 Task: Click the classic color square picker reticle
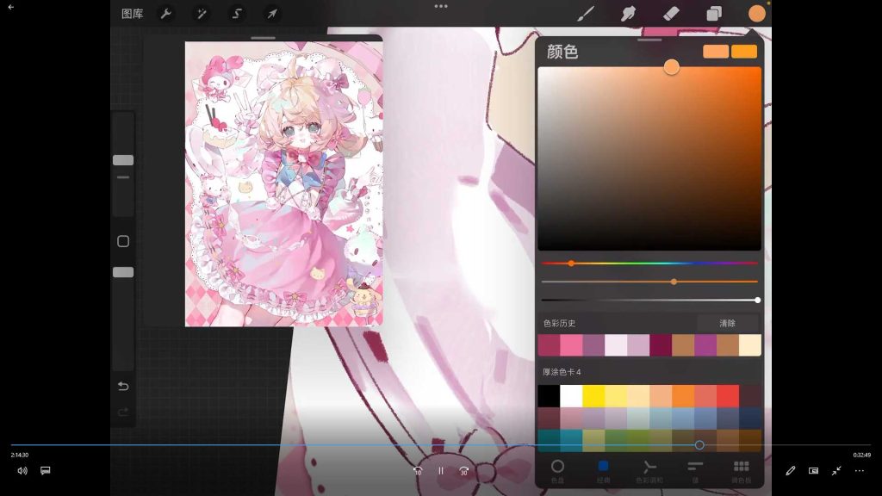[x=671, y=67]
